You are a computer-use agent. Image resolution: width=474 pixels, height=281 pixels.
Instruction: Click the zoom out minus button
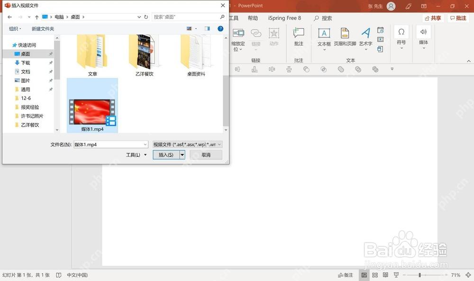(404, 275)
